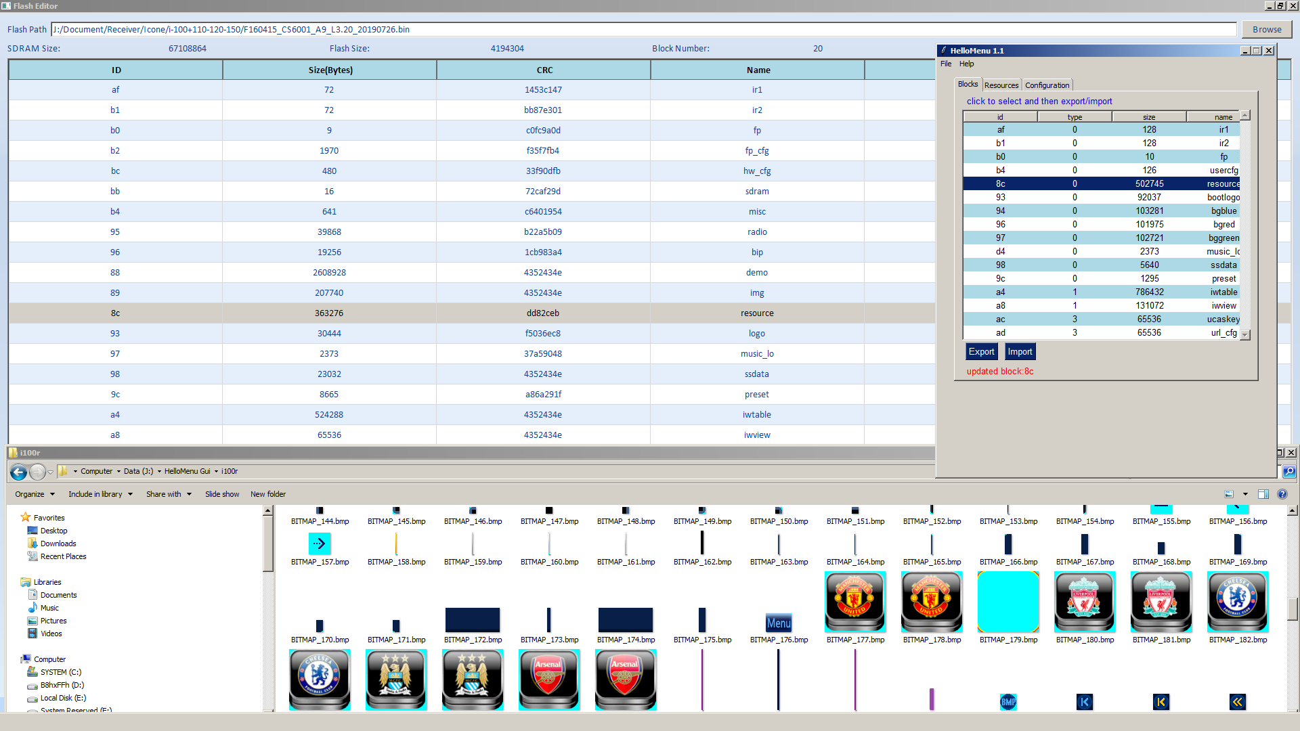1300x731 pixels.
Task: Open the Pictures library
Action: point(53,621)
